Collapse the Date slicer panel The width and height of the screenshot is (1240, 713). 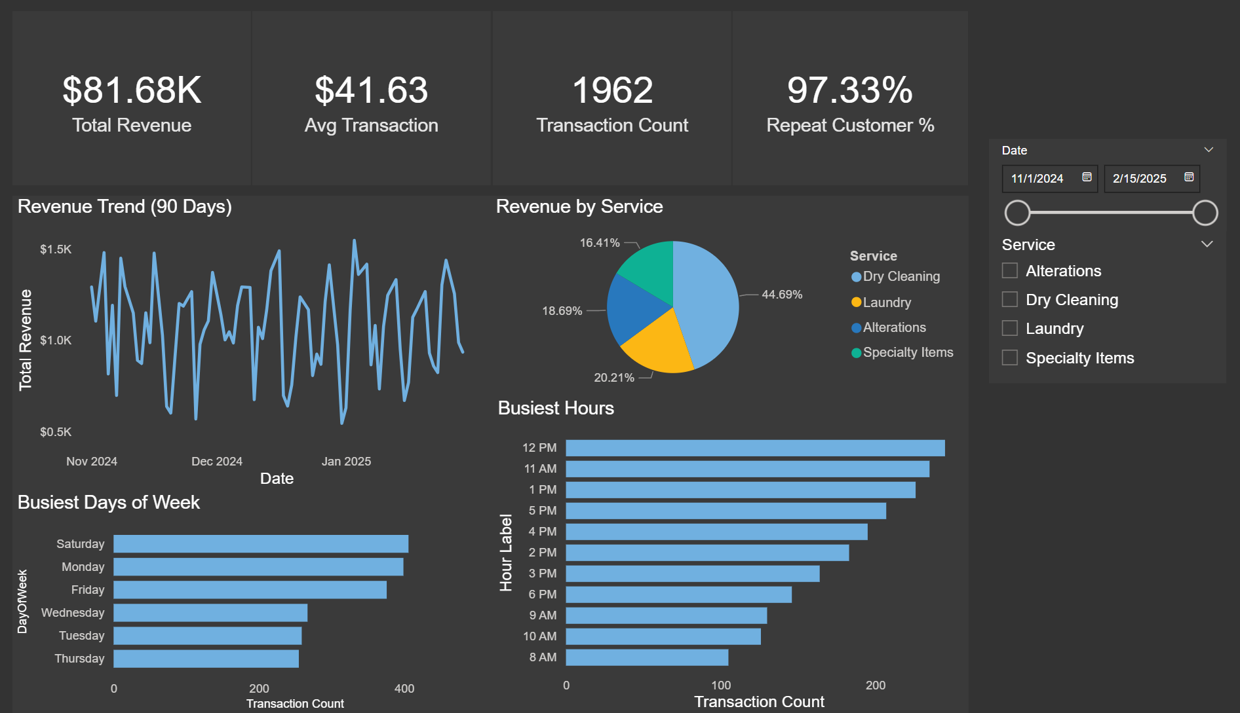click(x=1208, y=149)
